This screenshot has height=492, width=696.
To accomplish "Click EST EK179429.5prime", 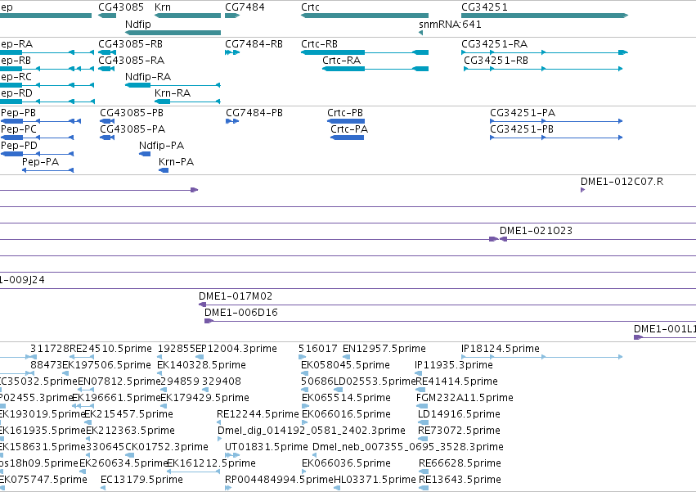I will [204, 397].
